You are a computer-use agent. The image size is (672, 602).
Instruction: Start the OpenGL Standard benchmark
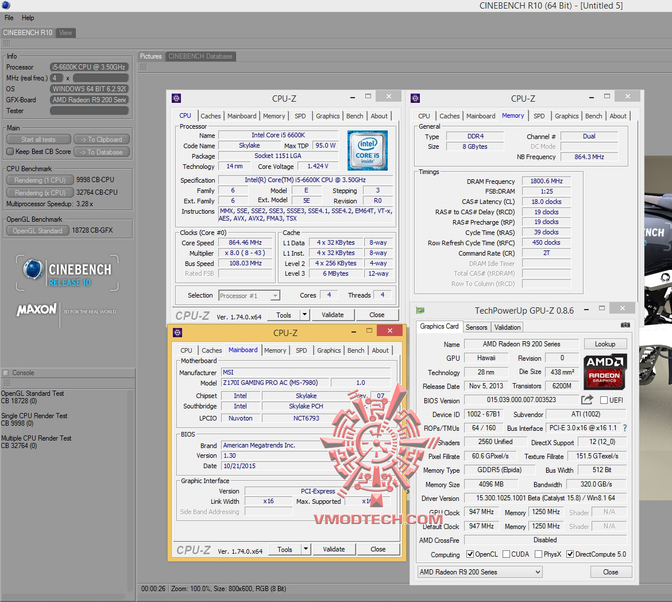[37, 231]
